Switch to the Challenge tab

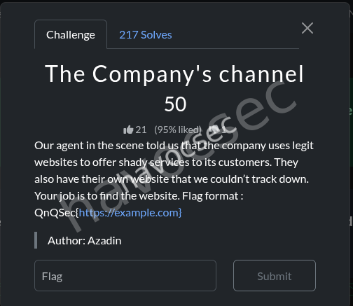71,35
